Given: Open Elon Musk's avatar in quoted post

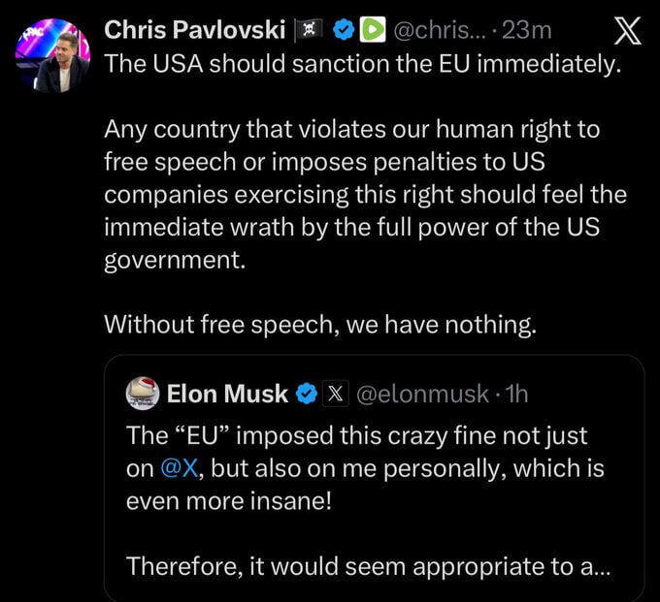Looking at the screenshot, I should (x=144, y=393).
